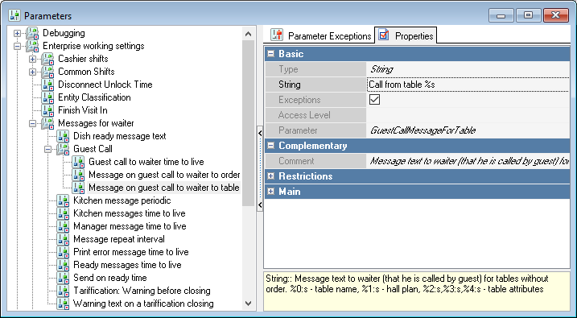Select Dish ready message text item
Viewport: 577px width, 318px height.
(x=120, y=136)
